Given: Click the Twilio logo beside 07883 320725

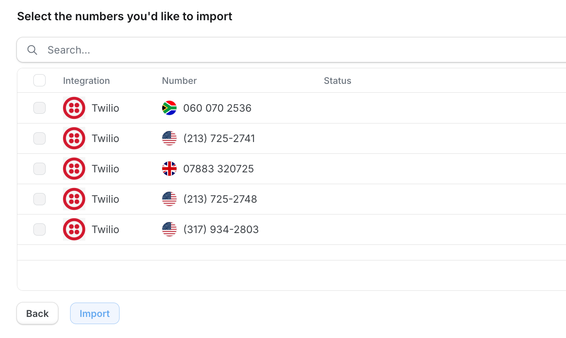Looking at the screenshot, I should pyautogui.click(x=74, y=169).
